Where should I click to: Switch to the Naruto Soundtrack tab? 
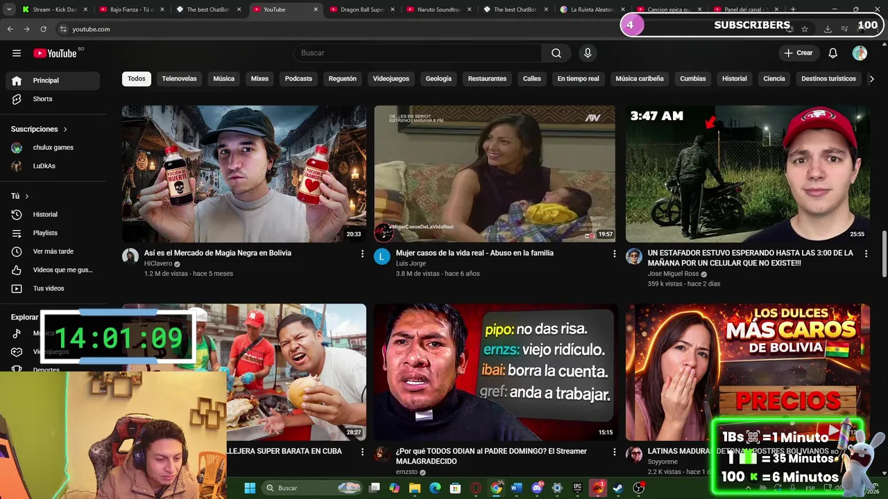click(x=439, y=10)
